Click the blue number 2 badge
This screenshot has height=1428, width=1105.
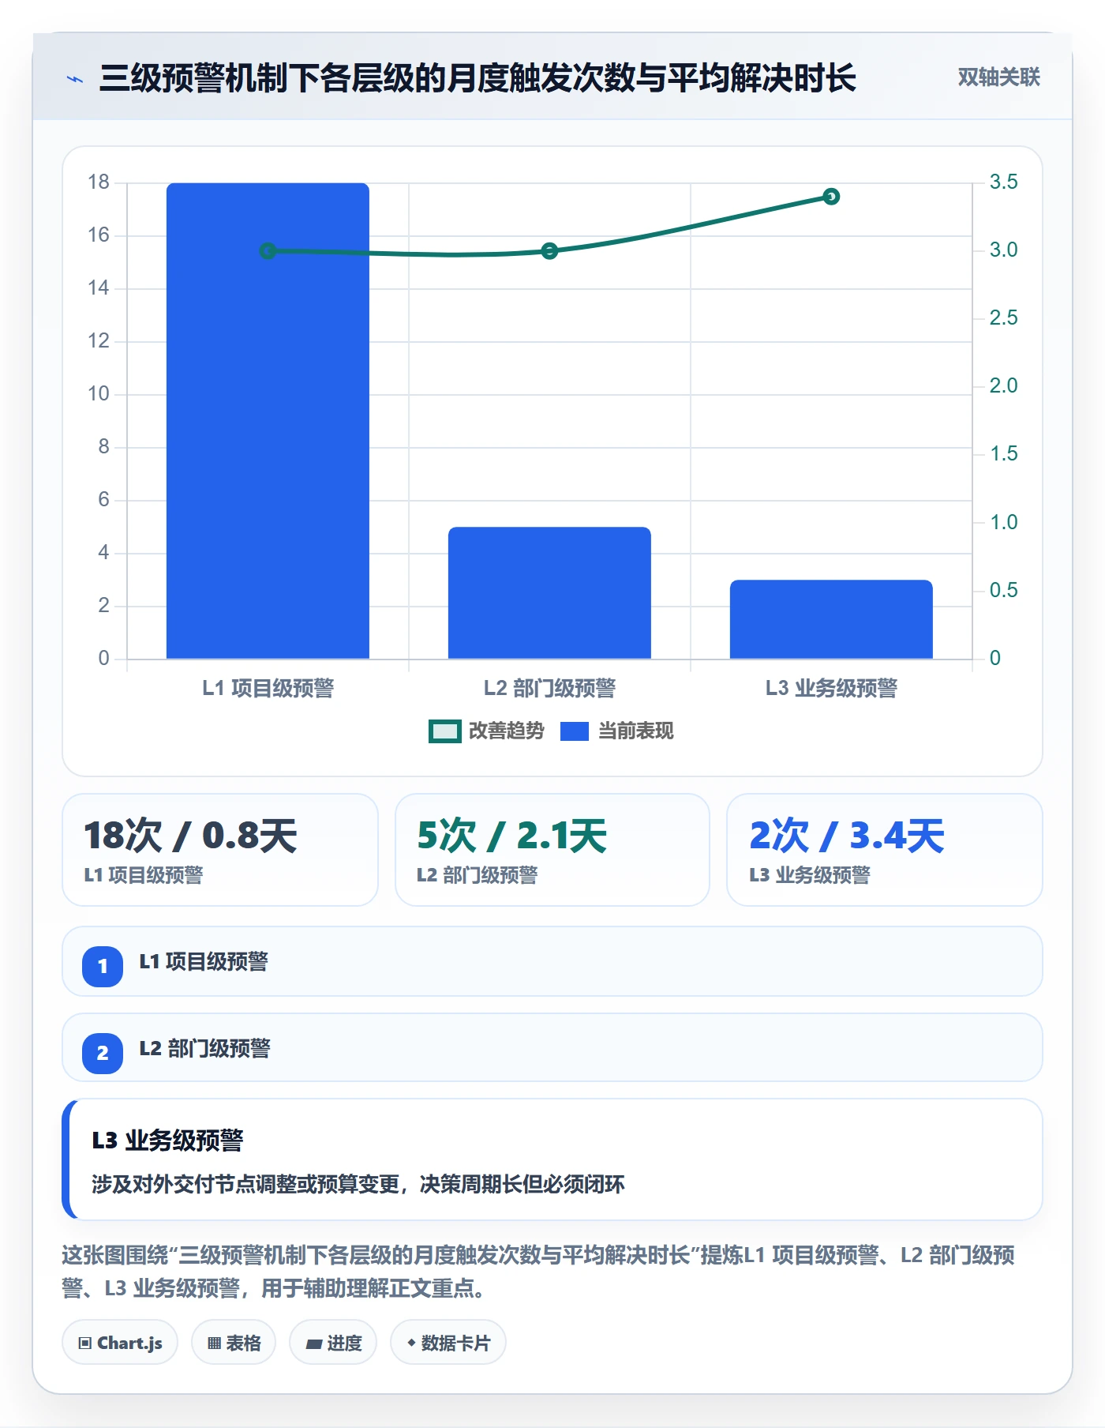click(103, 1053)
